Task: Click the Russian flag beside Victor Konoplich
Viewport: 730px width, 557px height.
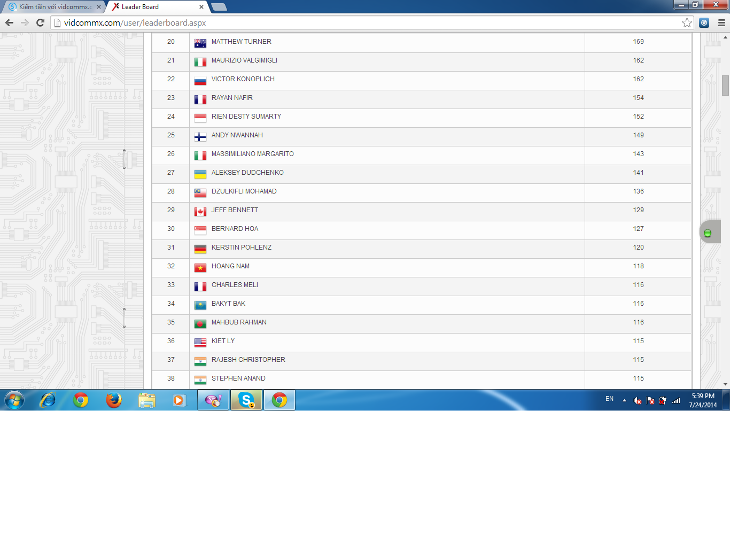Action: [x=200, y=81]
